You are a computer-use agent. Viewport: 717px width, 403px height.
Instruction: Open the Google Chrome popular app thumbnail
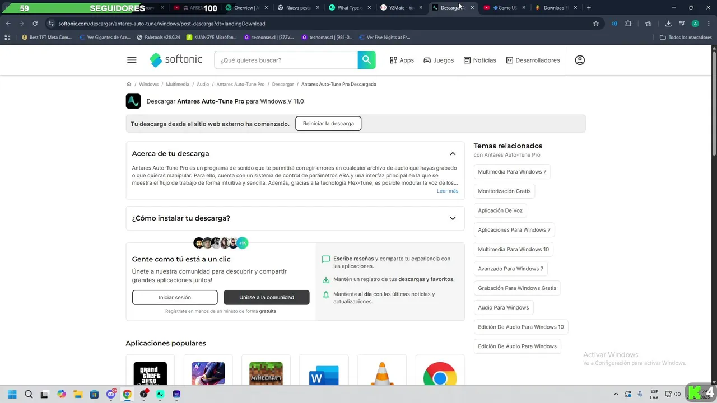point(440,373)
